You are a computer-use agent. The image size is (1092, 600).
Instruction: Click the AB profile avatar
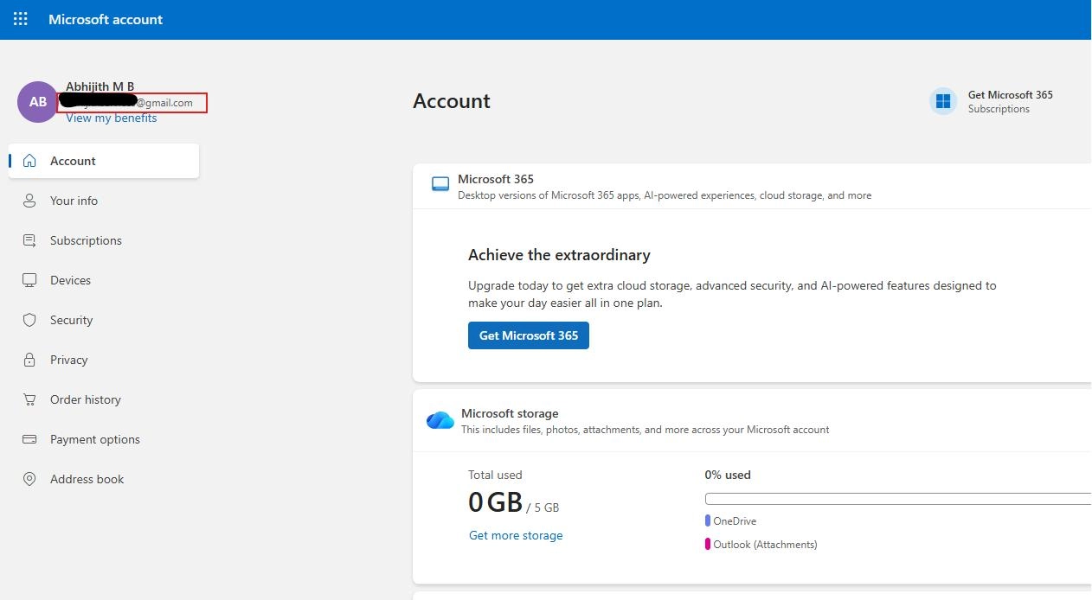pyautogui.click(x=38, y=102)
